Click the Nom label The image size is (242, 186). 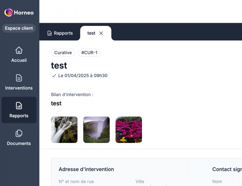click(x=217, y=181)
